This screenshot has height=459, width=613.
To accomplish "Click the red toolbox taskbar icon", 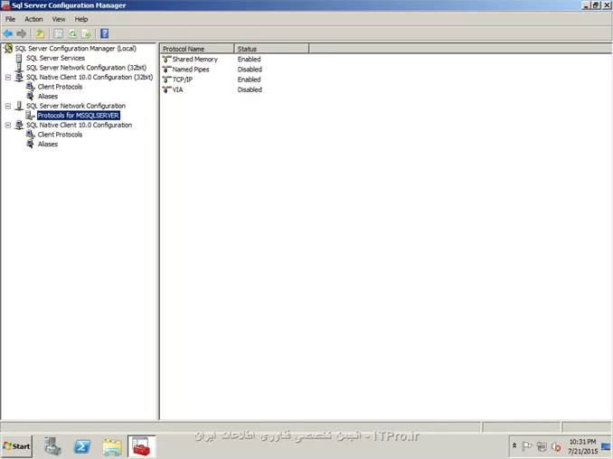I will click(x=142, y=446).
